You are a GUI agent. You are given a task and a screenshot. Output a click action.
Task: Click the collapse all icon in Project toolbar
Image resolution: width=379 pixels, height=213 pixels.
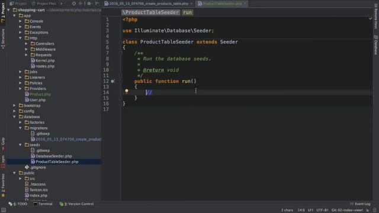(x=81, y=4)
